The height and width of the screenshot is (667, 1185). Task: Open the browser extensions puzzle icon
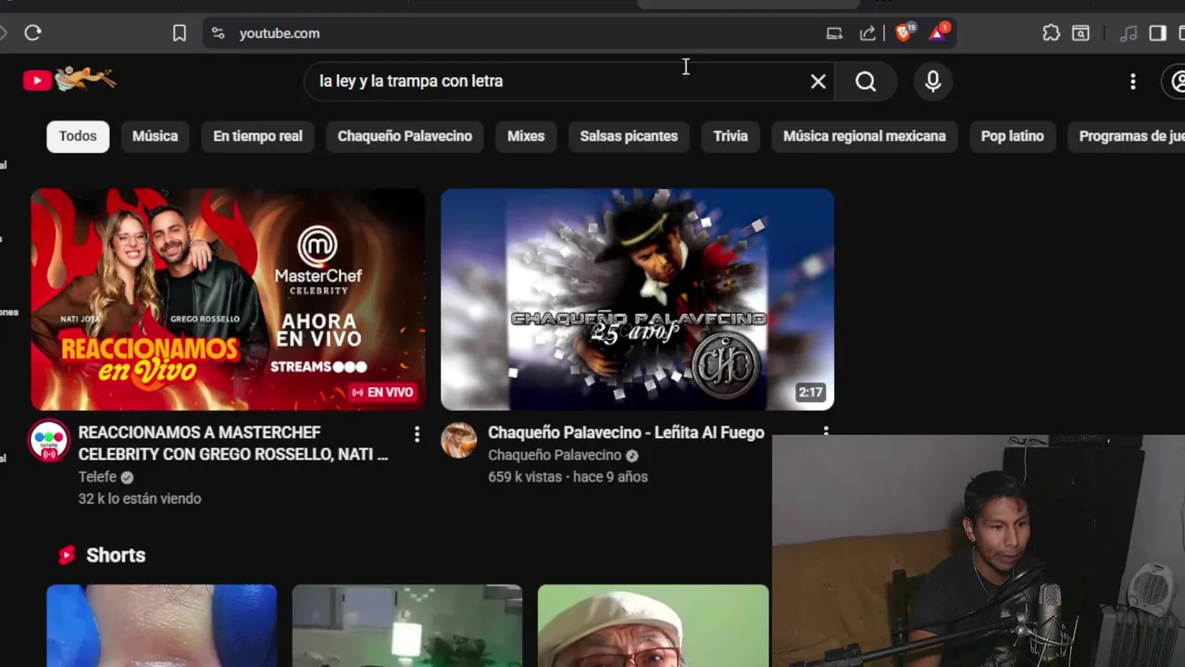coord(1051,33)
